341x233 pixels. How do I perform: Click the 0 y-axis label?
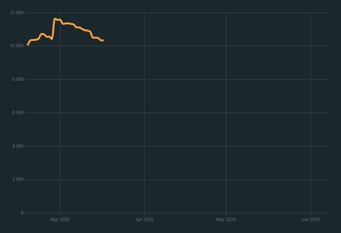pyautogui.click(x=22, y=213)
